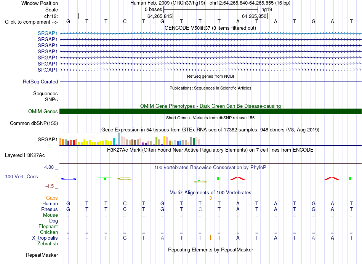Click the chr12: ruler label
This screenshot has height=264, width=362.
(x=51, y=16)
